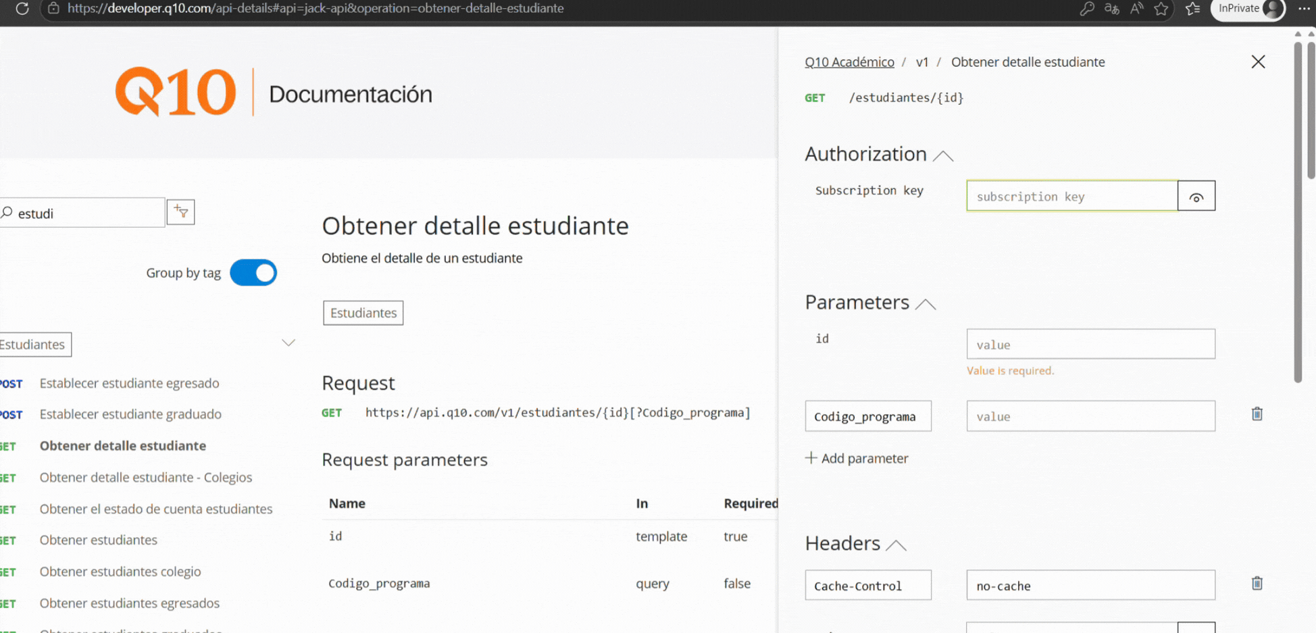1316x633 pixels.
Task: Collapse the Parameters section
Action: [926, 304]
